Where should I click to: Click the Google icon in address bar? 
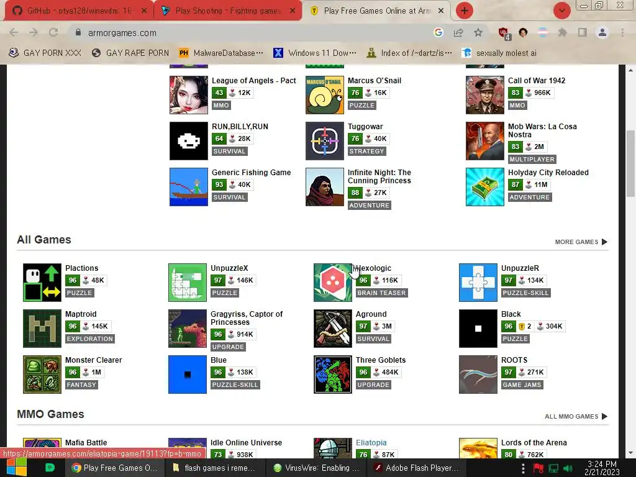[x=438, y=32]
